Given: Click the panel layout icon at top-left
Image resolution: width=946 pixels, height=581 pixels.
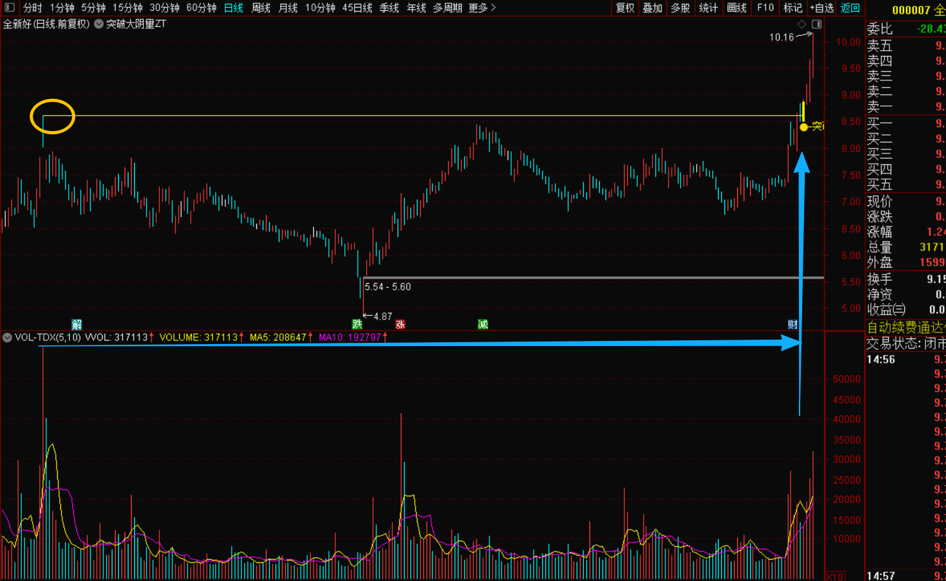Looking at the screenshot, I should pos(10,8).
